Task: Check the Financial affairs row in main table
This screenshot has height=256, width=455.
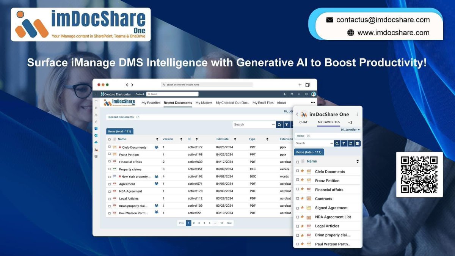Action: tap(110, 162)
